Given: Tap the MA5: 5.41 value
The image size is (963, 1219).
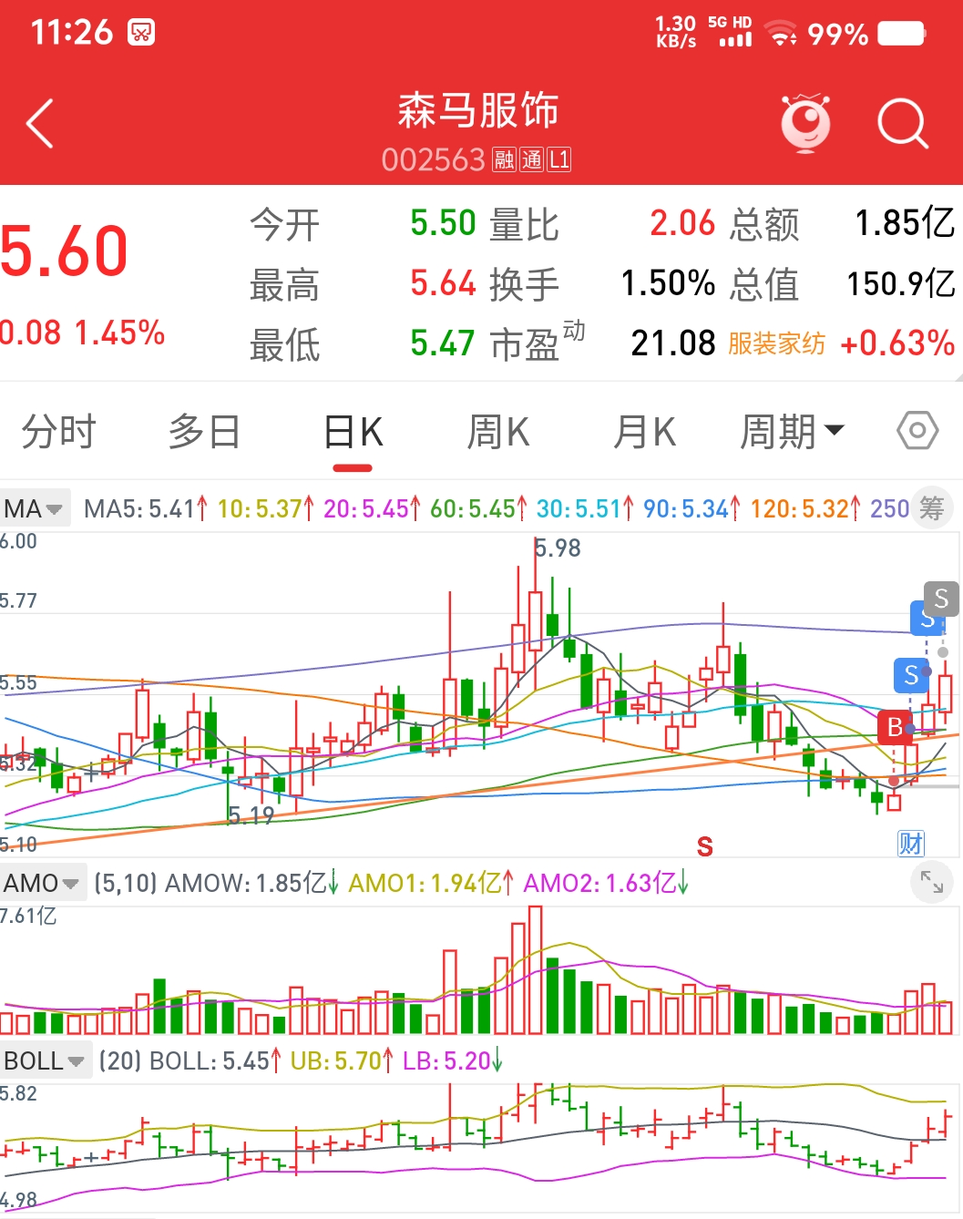Looking at the screenshot, I should [146, 508].
